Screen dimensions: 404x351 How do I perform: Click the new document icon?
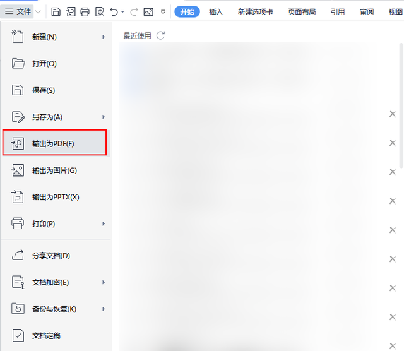[18, 37]
